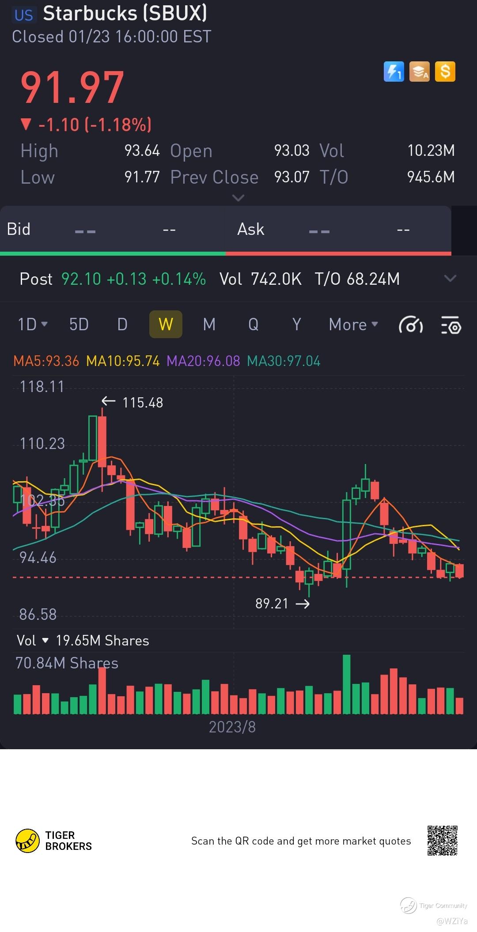Tap the Scan the QR code text
The width and height of the screenshot is (477, 932).
pos(301,841)
